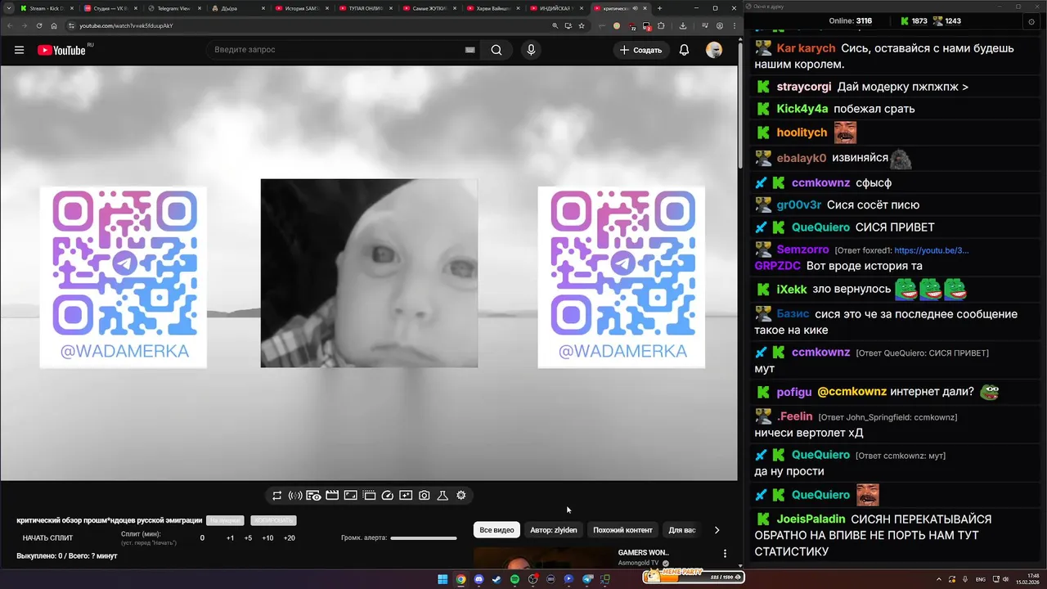Image resolution: width=1047 pixels, height=589 pixels.
Task: Select the 'Все видео' filter chip
Action: coord(497,530)
